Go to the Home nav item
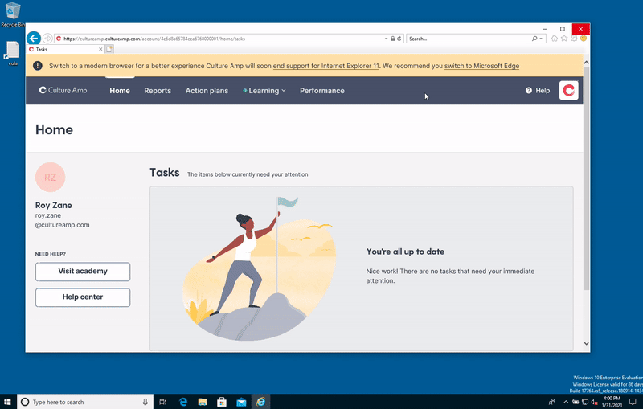 120,91
